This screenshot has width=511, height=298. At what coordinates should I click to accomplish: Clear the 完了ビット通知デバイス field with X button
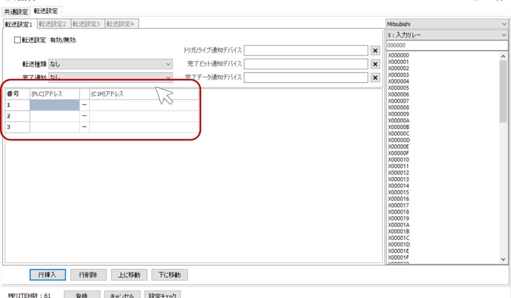pyautogui.click(x=375, y=64)
